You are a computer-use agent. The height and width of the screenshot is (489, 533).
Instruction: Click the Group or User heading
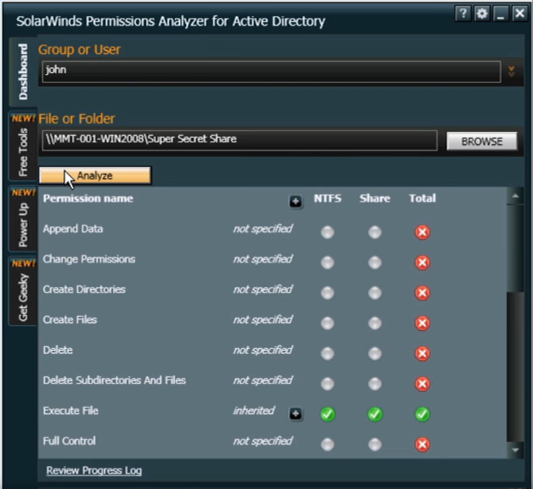[x=79, y=50]
